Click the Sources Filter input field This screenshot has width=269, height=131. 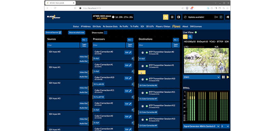pyautogui.click(x=63, y=45)
